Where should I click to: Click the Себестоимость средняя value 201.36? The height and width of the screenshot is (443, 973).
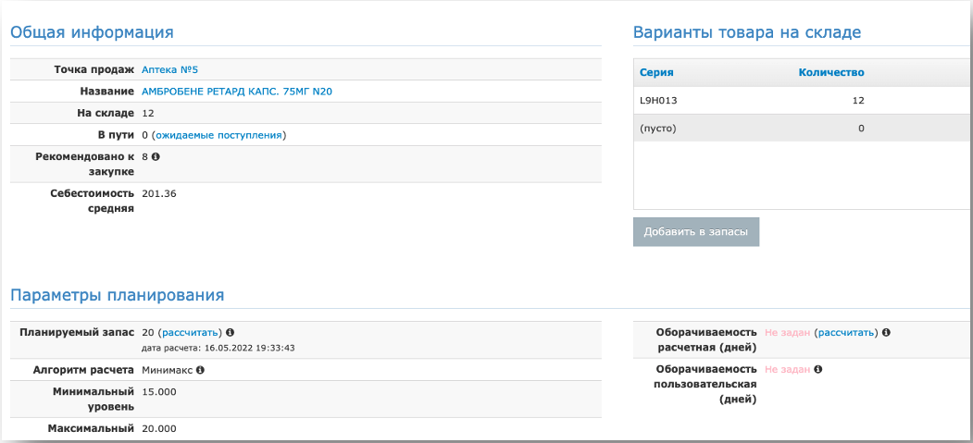coord(159,193)
